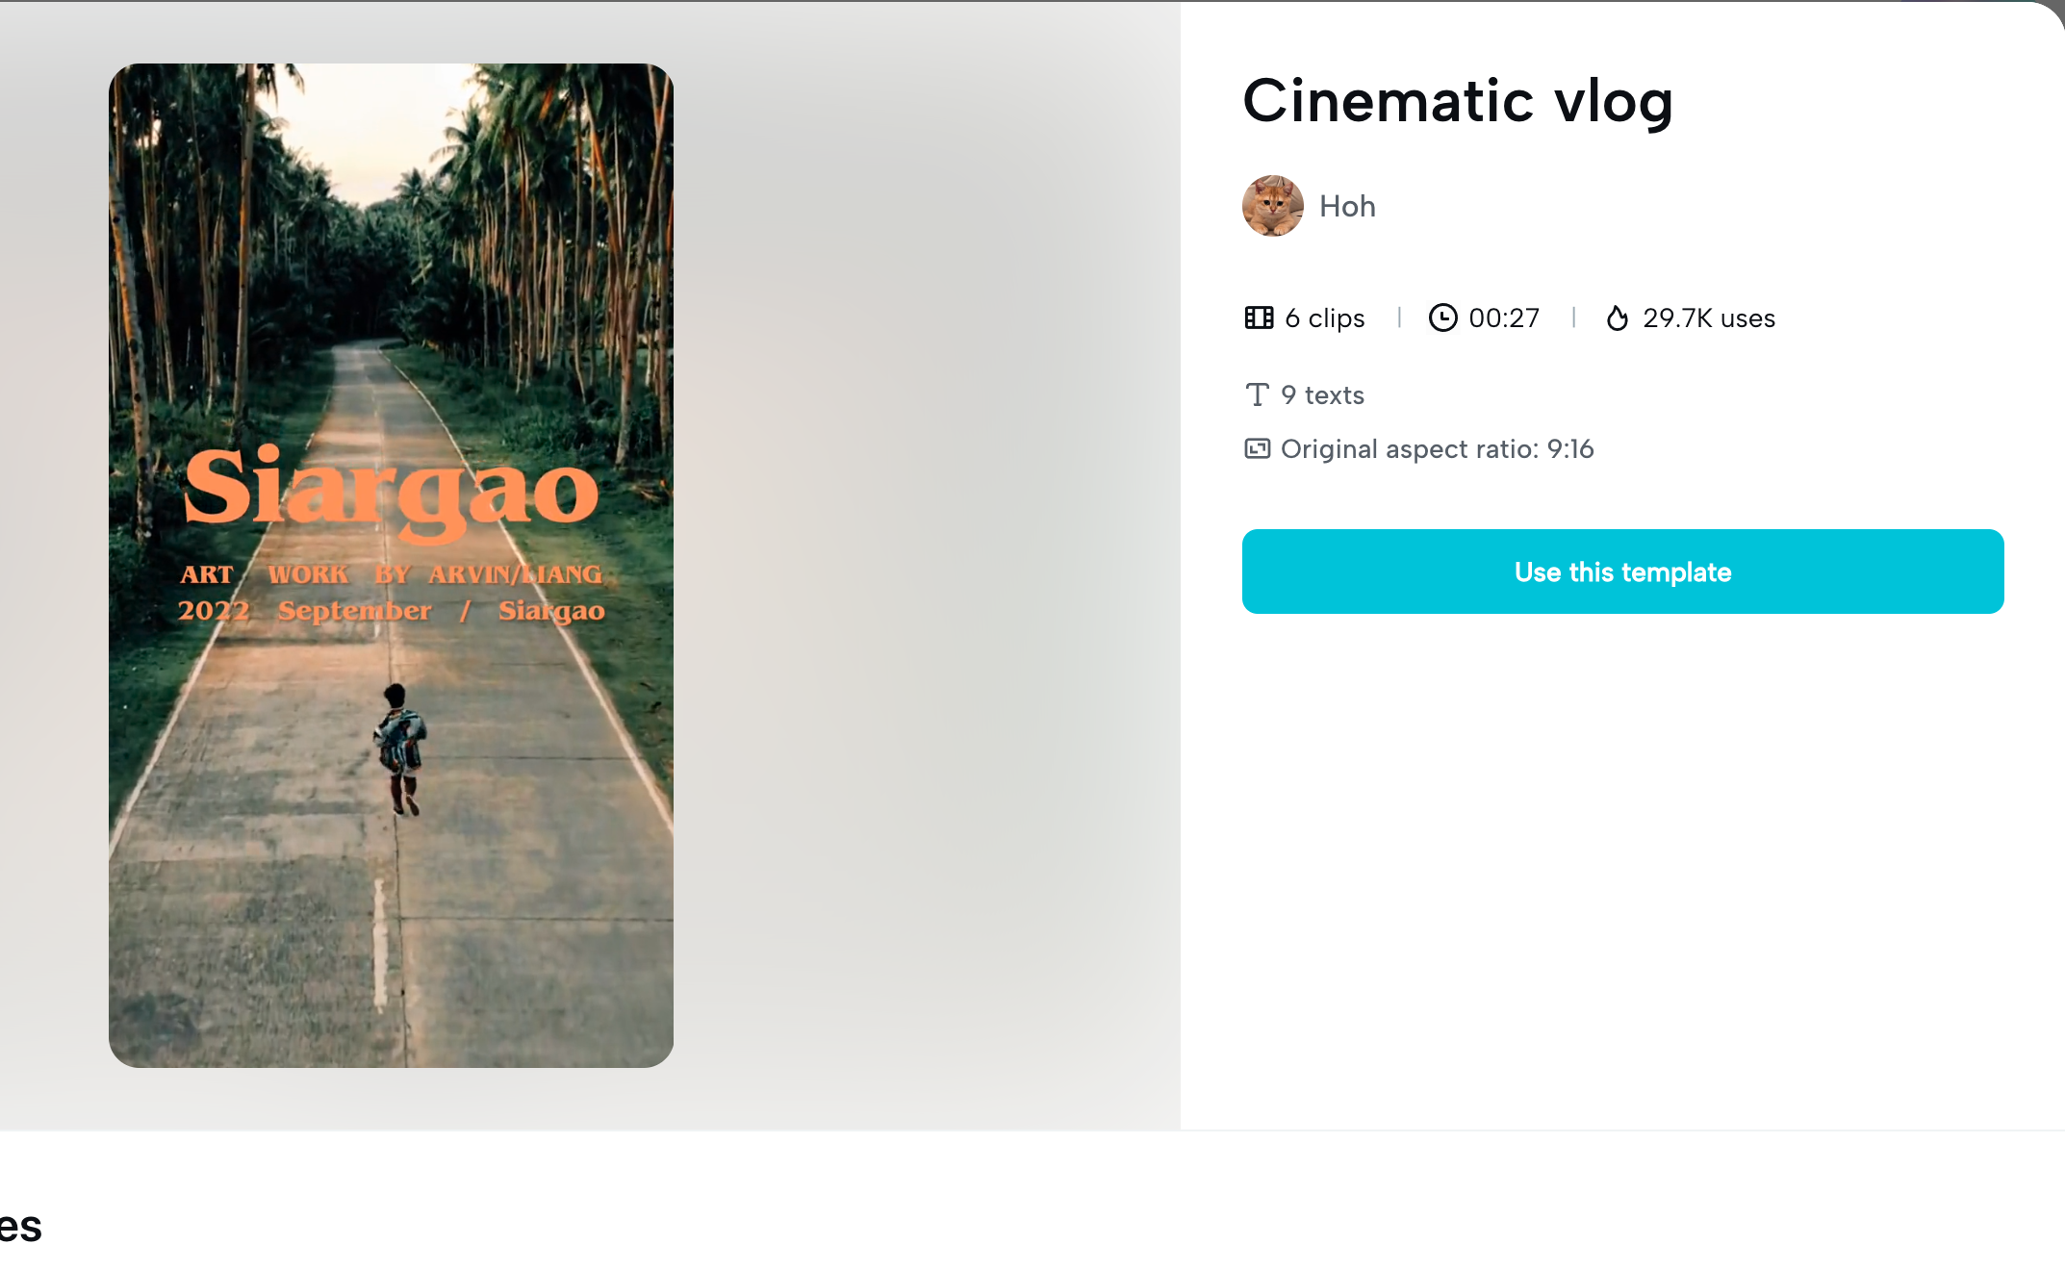Click the cat avatar of creator Hoh
Screen dimensions: 2065x1270
click(1272, 206)
